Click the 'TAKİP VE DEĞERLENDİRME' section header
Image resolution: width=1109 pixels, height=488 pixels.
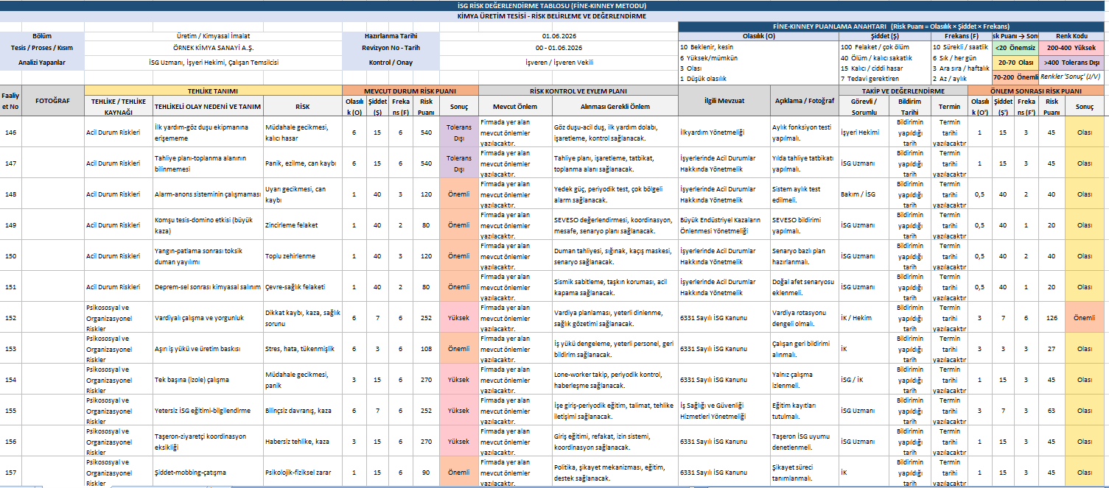pyautogui.click(x=903, y=91)
